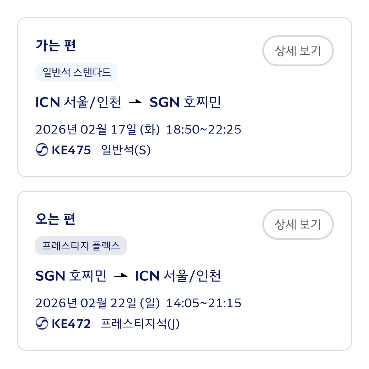369x369 pixels.
Task: Select the 프레스티지 플렉스 fare badge
Action: pyautogui.click(x=81, y=246)
